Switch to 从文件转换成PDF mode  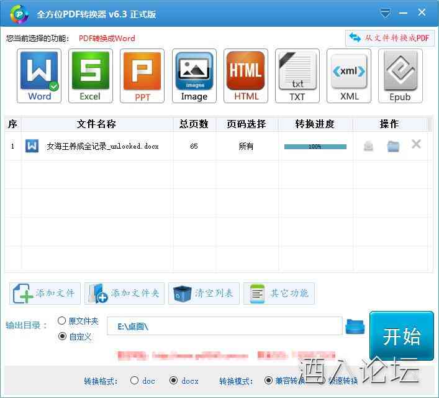click(390, 38)
